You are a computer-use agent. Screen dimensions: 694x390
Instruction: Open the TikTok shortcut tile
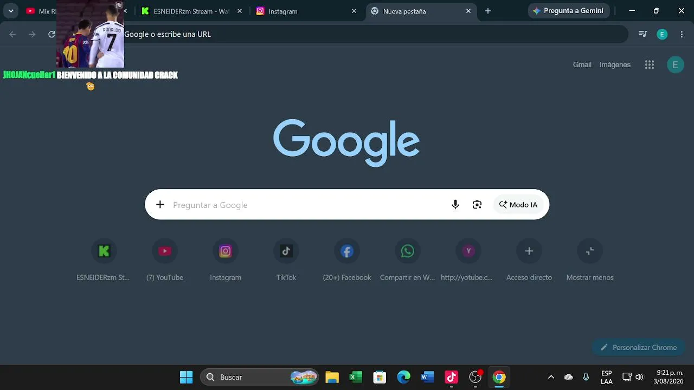coord(286,260)
